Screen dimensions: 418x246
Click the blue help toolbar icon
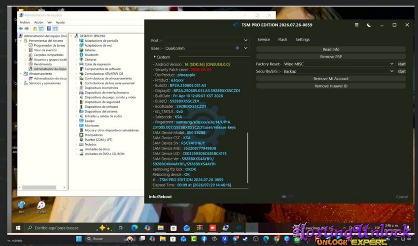pyautogui.click(x=49, y=29)
